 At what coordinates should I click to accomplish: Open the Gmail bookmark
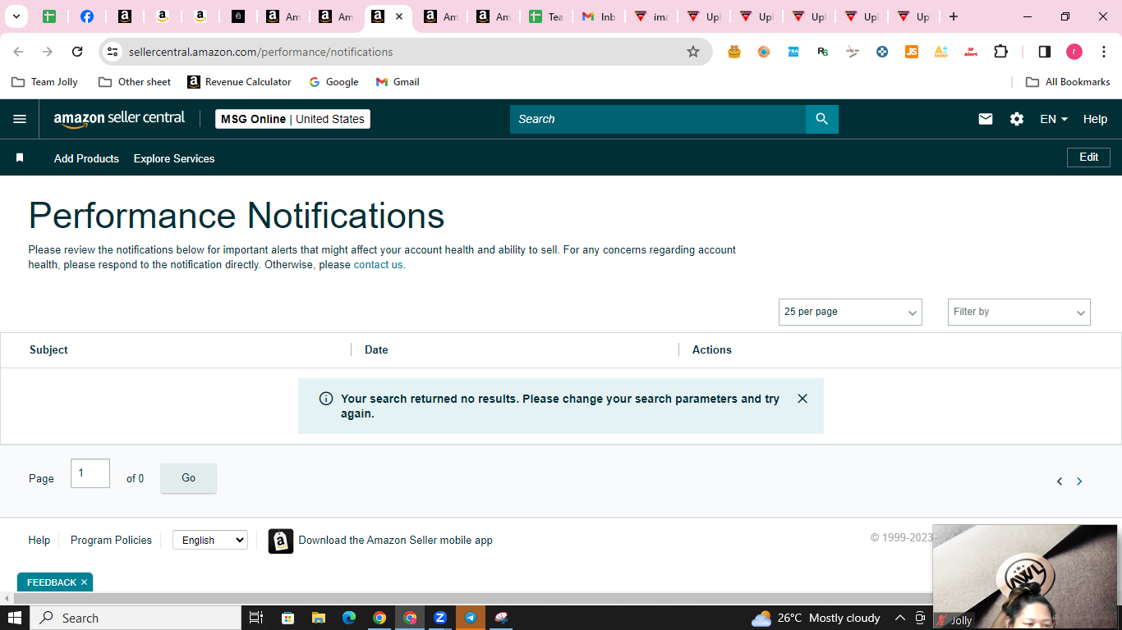pos(398,82)
